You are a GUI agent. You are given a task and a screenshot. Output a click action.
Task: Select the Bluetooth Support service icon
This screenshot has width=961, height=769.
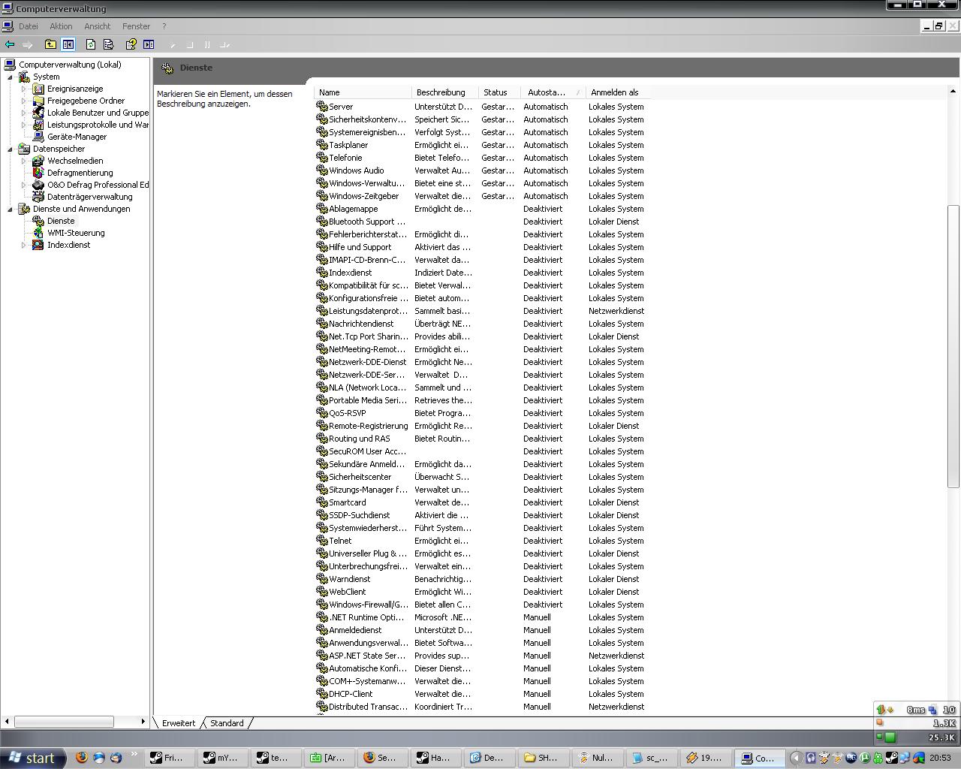pos(322,222)
